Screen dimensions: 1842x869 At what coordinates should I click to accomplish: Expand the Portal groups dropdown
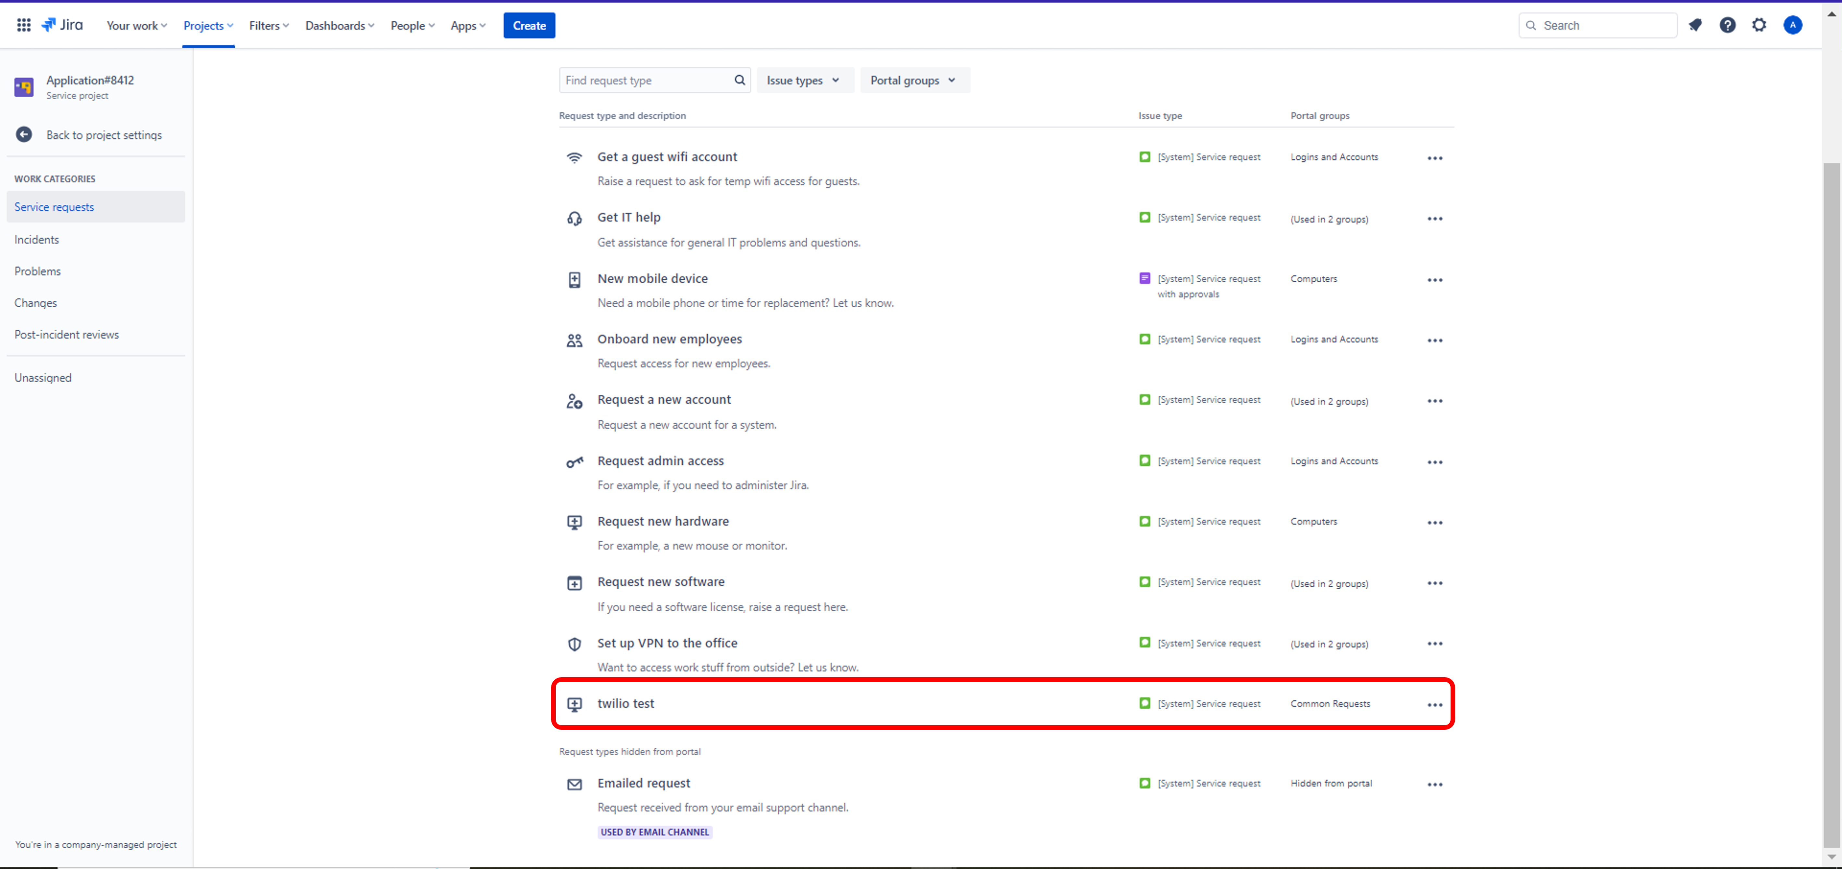tap(913, 80)
